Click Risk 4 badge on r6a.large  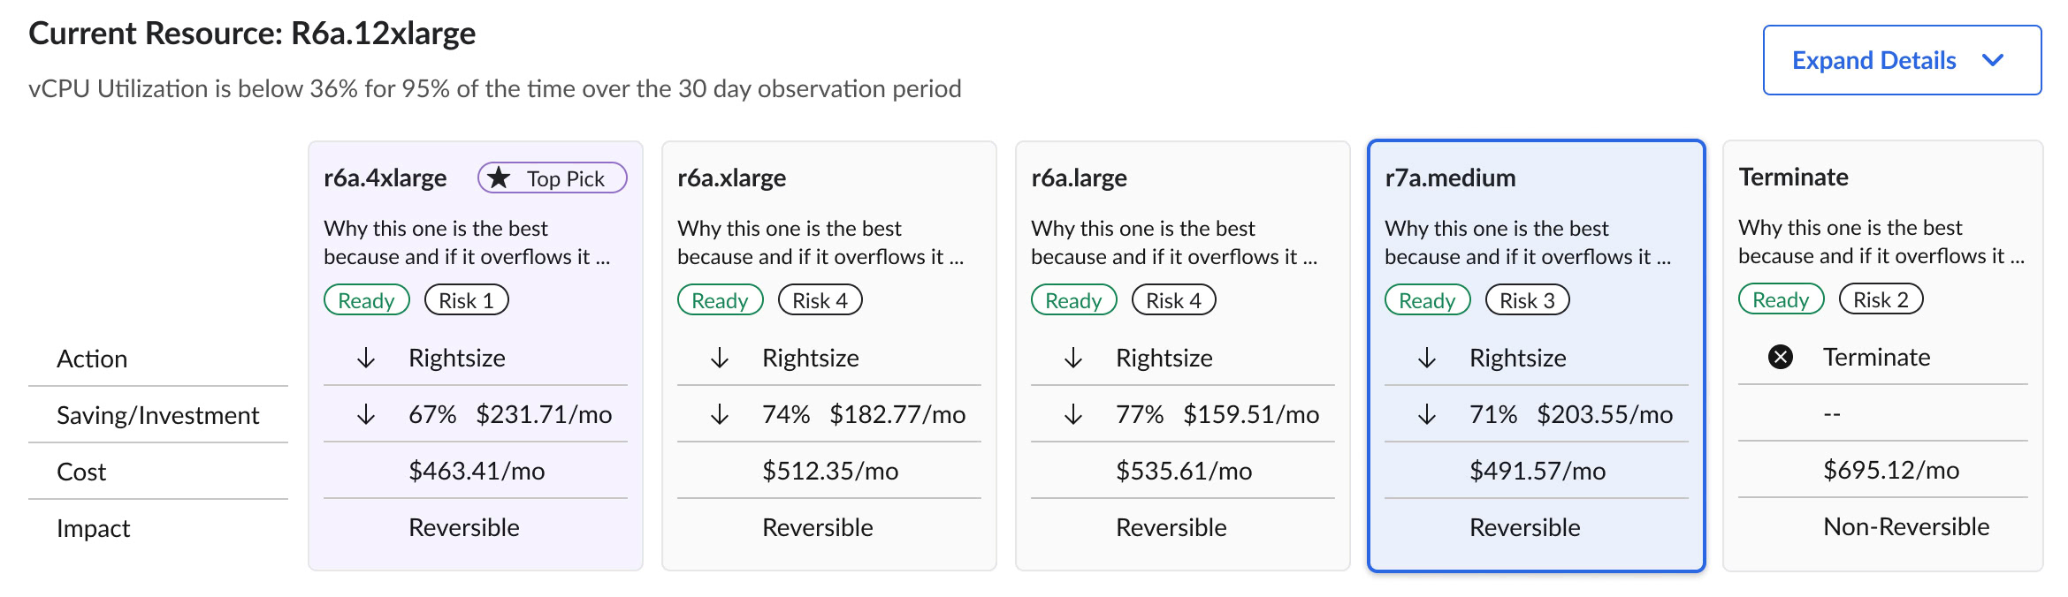1173,300
